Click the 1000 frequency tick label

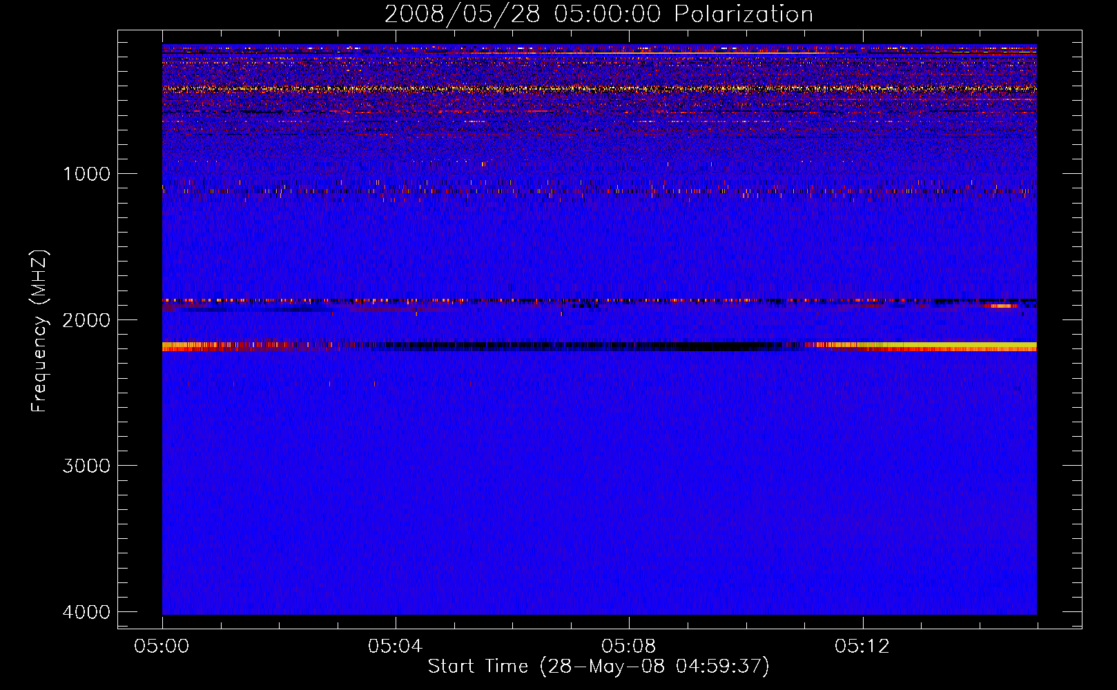[x=86, y=174]
